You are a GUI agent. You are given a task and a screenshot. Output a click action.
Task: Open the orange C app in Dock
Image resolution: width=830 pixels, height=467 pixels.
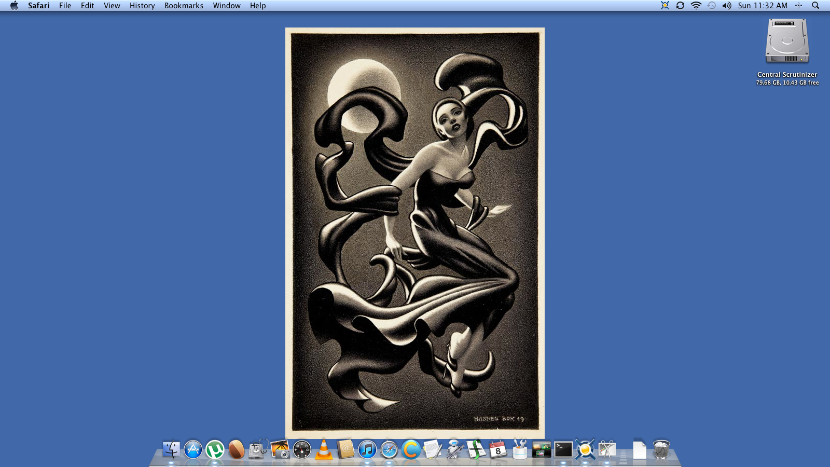click(411, 449)
